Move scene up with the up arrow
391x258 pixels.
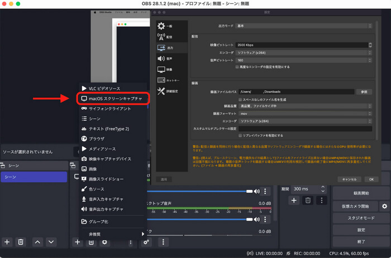click(x=37, y=242)
